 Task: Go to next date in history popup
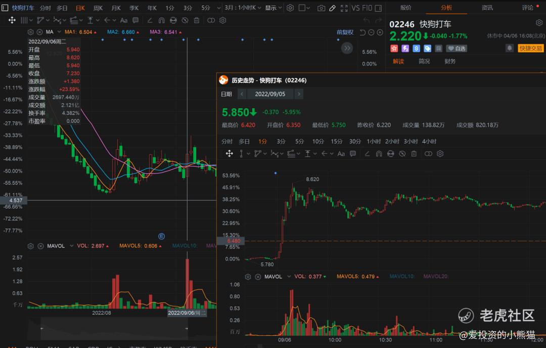tap(298, 94)
